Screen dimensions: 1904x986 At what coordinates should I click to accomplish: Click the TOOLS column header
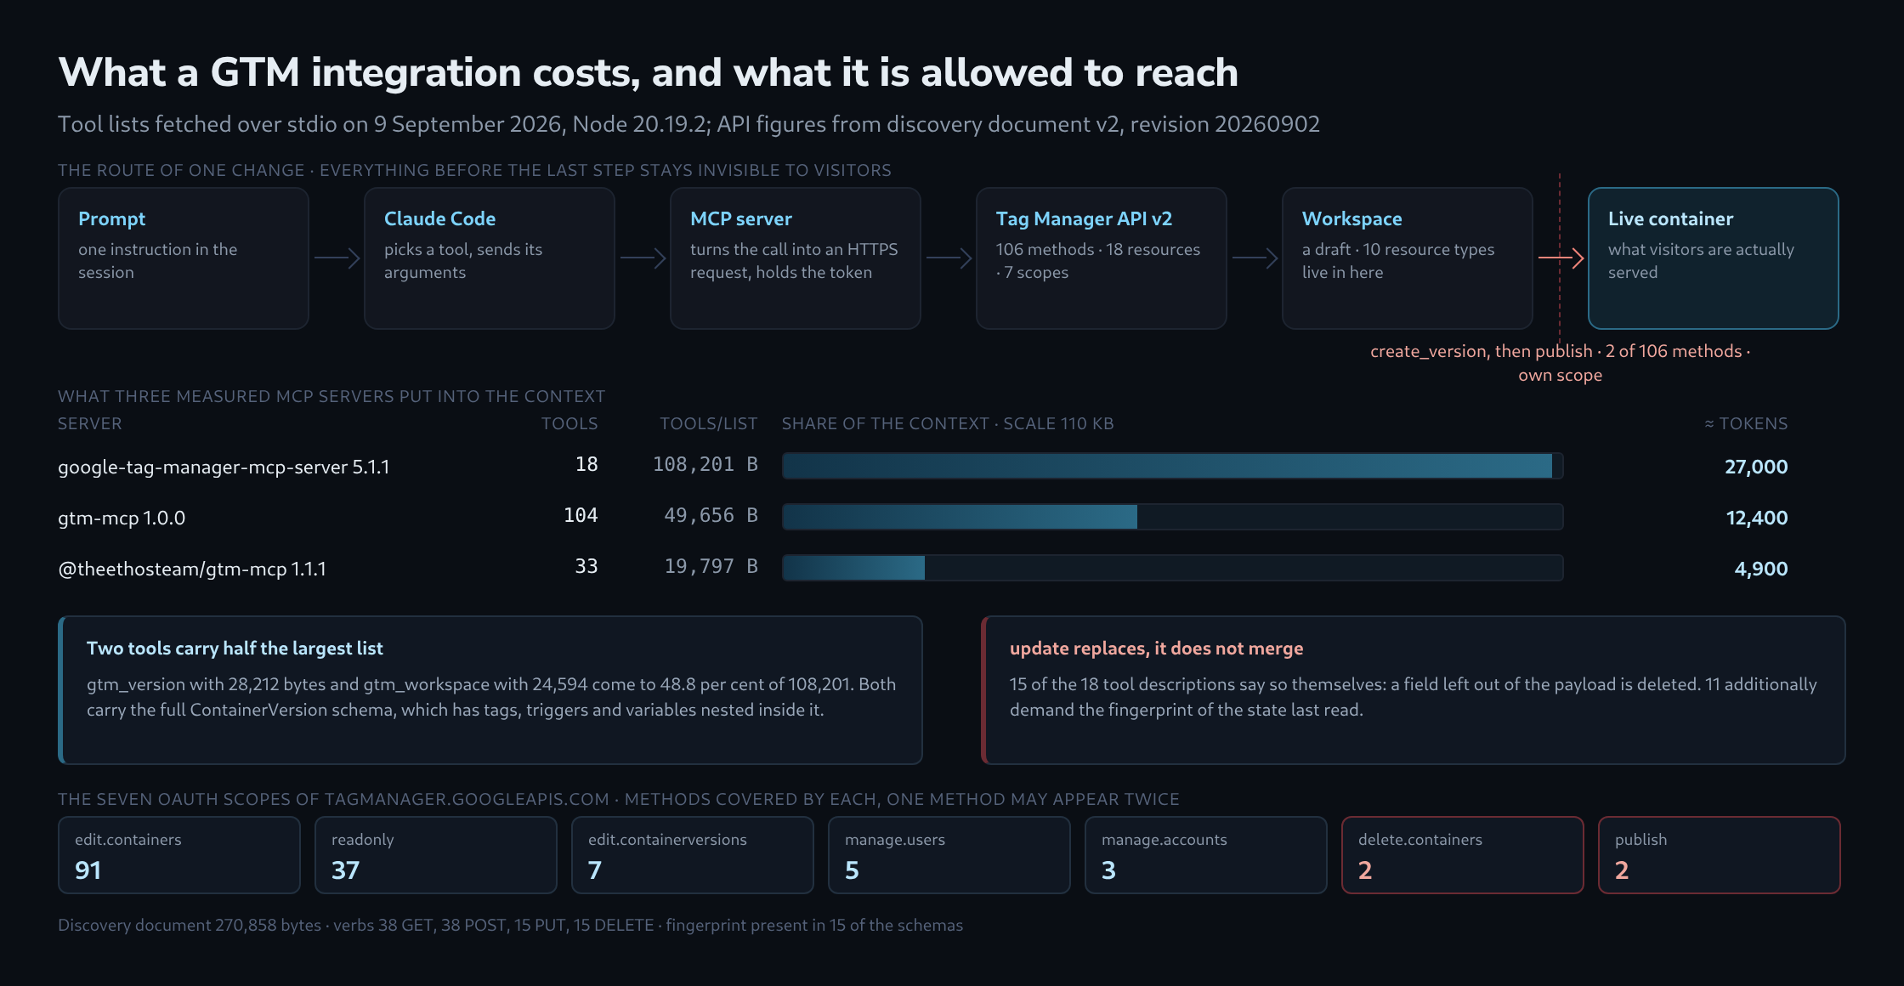click(x=569, y=423)
